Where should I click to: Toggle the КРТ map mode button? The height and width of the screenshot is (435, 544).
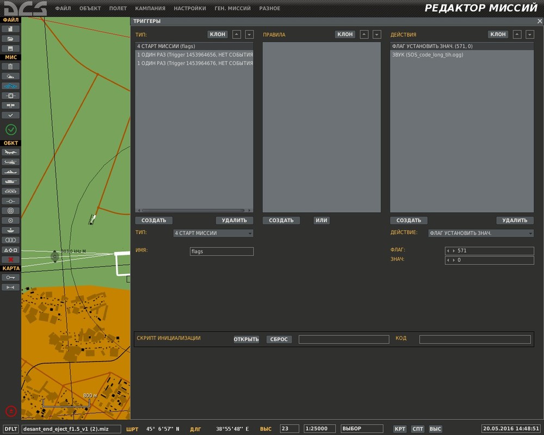pyautogui.click(x=400, y=429)
